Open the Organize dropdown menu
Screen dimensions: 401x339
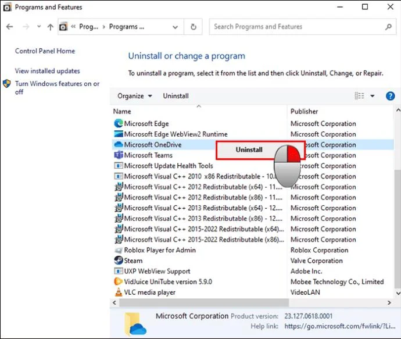point(135,96)
